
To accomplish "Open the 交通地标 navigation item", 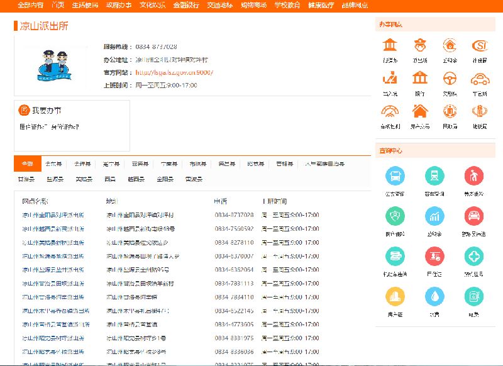I will pos(219,5).
